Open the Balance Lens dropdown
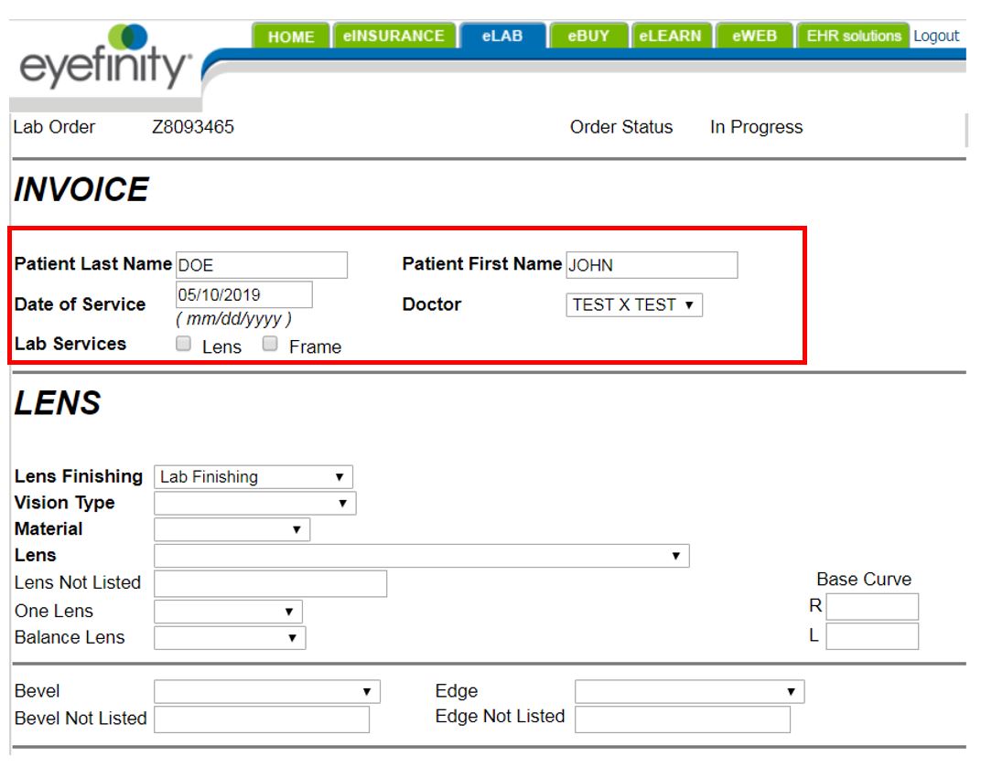The height and width of the screenshot is (767, 981). click(229, 638)
